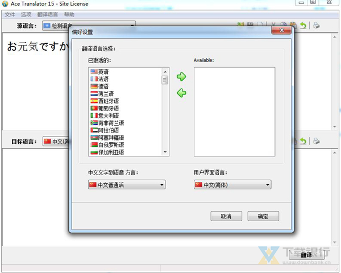Screen dimensions: 341x273
Task: Open the 文件 menu
Action: pyautogui.click(x=10, y=15)
